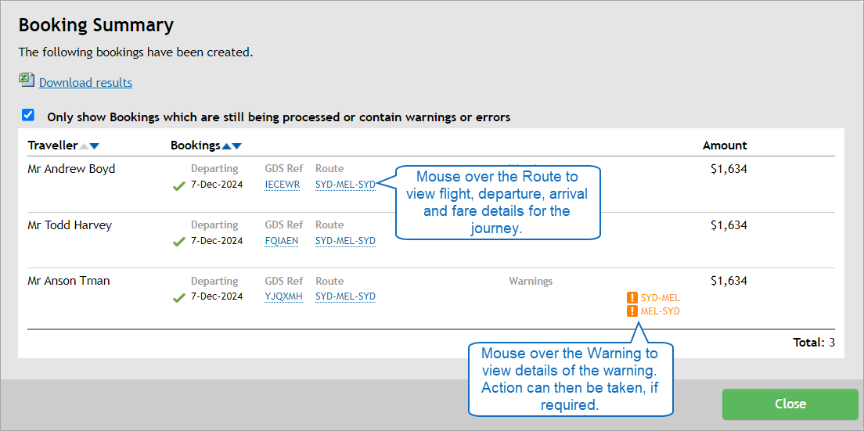Click the orange SYD-MEL warning icon
864x431 pixels.
click(x=632, y=298)
